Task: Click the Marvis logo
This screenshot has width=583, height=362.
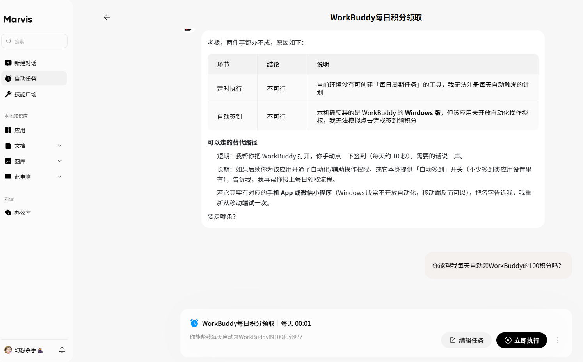Action: (x=18, y=19)
